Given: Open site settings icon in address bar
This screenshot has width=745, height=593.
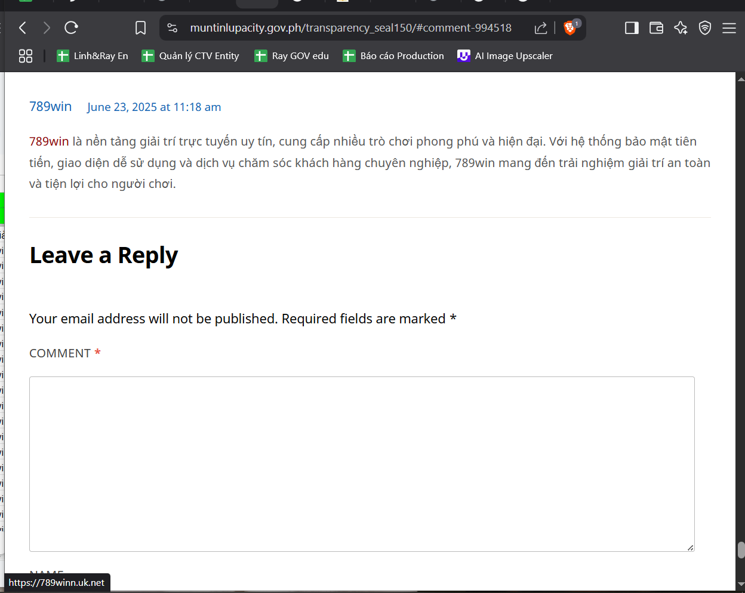Looking at the screenshot, I should 173,28.
